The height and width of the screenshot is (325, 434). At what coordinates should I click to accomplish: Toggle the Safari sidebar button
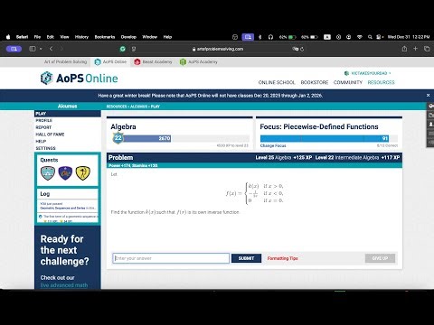(33, 49)
